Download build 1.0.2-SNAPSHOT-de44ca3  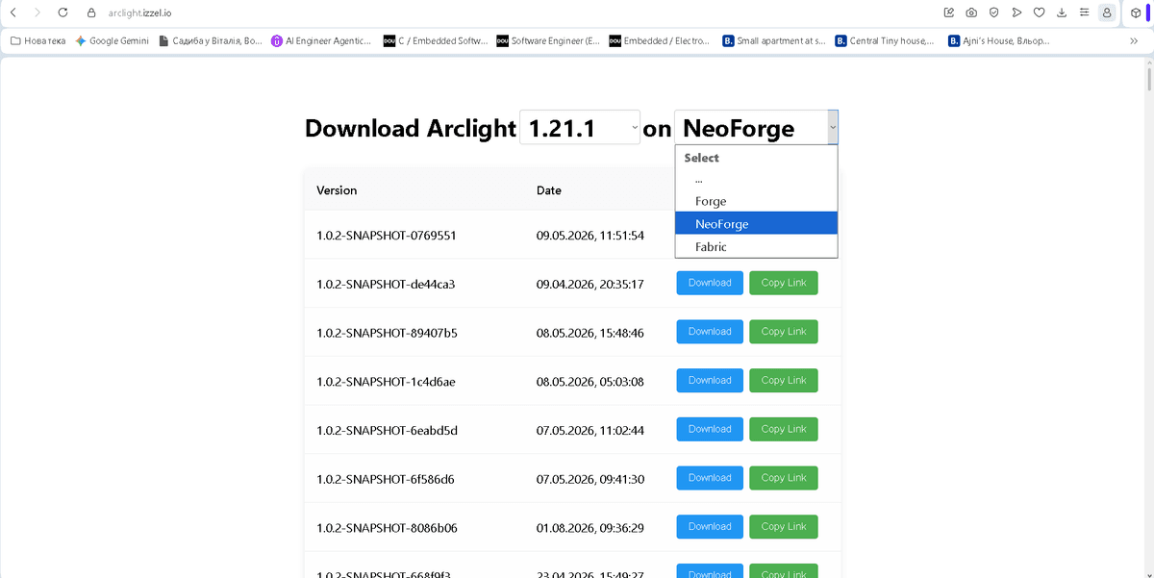coord(710,283)
